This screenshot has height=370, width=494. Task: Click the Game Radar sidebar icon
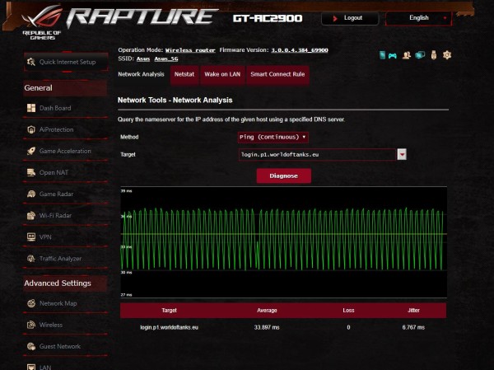31,194
